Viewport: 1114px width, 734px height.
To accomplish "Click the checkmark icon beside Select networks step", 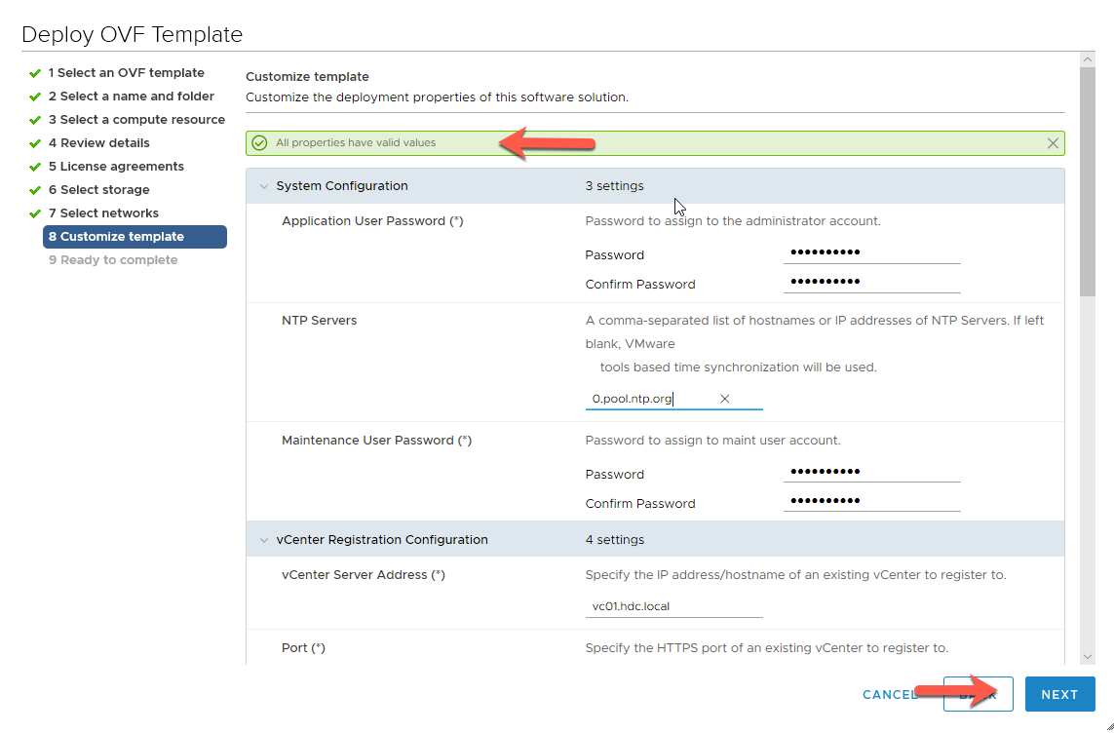I will 37,212.
